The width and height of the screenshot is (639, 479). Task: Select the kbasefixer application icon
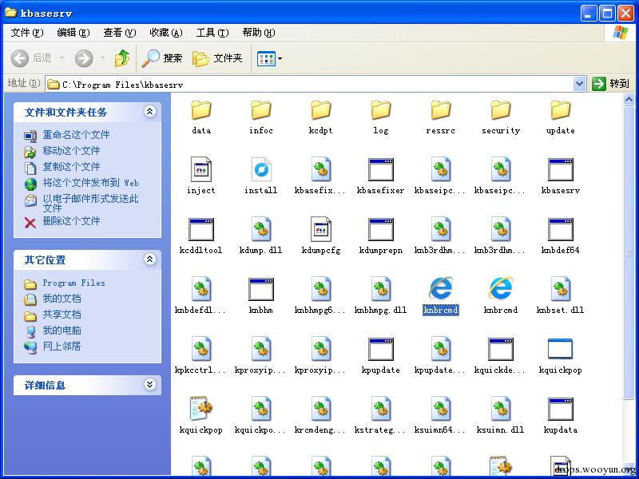tap(381, 169)
